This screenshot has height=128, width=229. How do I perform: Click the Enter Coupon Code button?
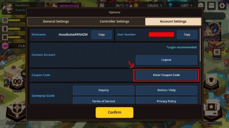click(x=166, y=75)
